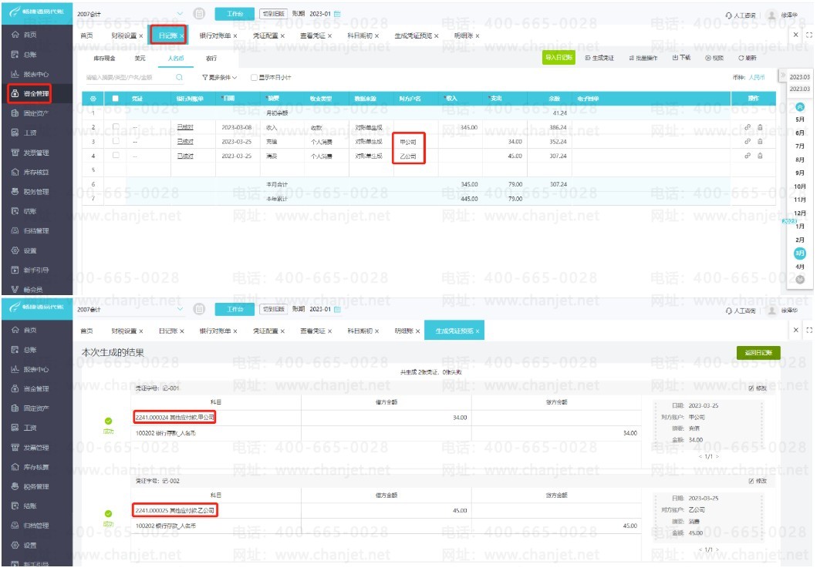Close the highlighted 日记账 tab via its ×
Image resolution: width=820 pixels, height=571 pixels.
(182, 35)
